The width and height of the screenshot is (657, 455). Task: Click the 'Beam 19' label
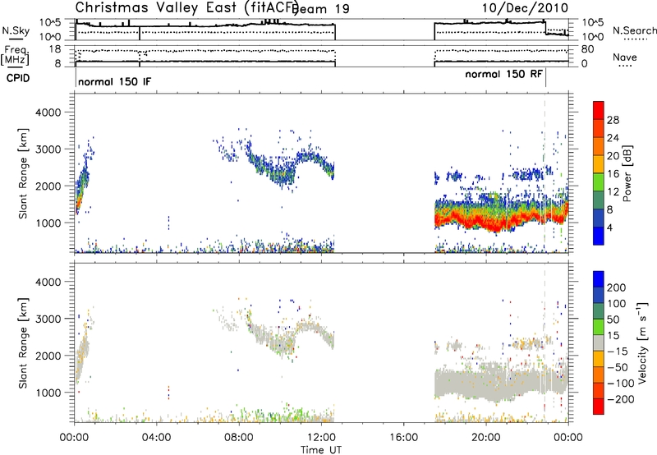point(321,9)
